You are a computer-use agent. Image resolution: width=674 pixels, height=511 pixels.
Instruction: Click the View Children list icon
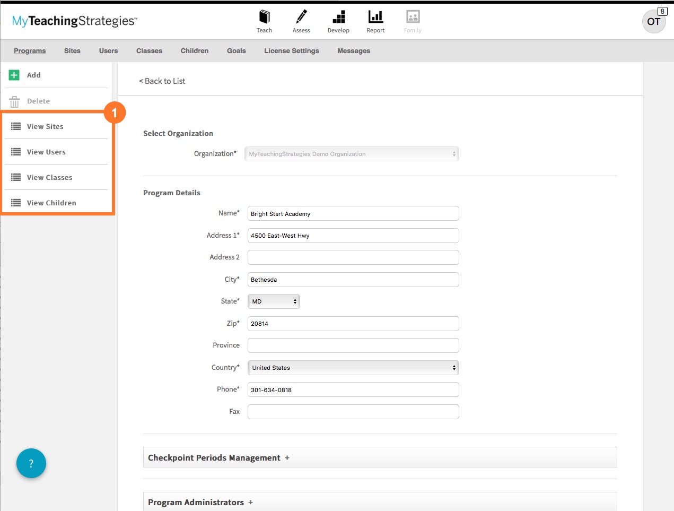tap(16, 203)
